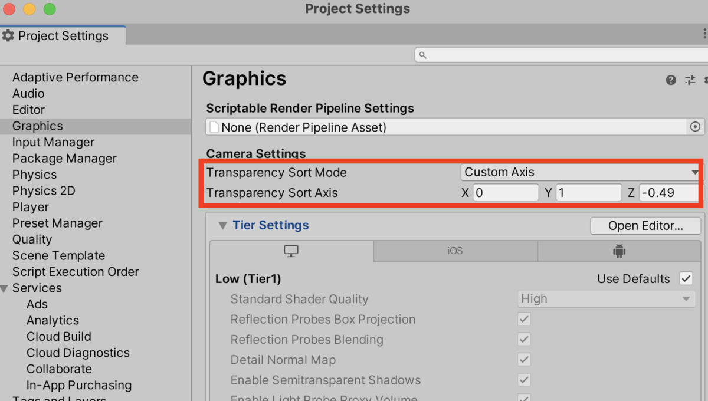Open In-App Purchasing under Services
This screenshot has width=708, height=401.
pyautogui.click(x=79, y=385)
